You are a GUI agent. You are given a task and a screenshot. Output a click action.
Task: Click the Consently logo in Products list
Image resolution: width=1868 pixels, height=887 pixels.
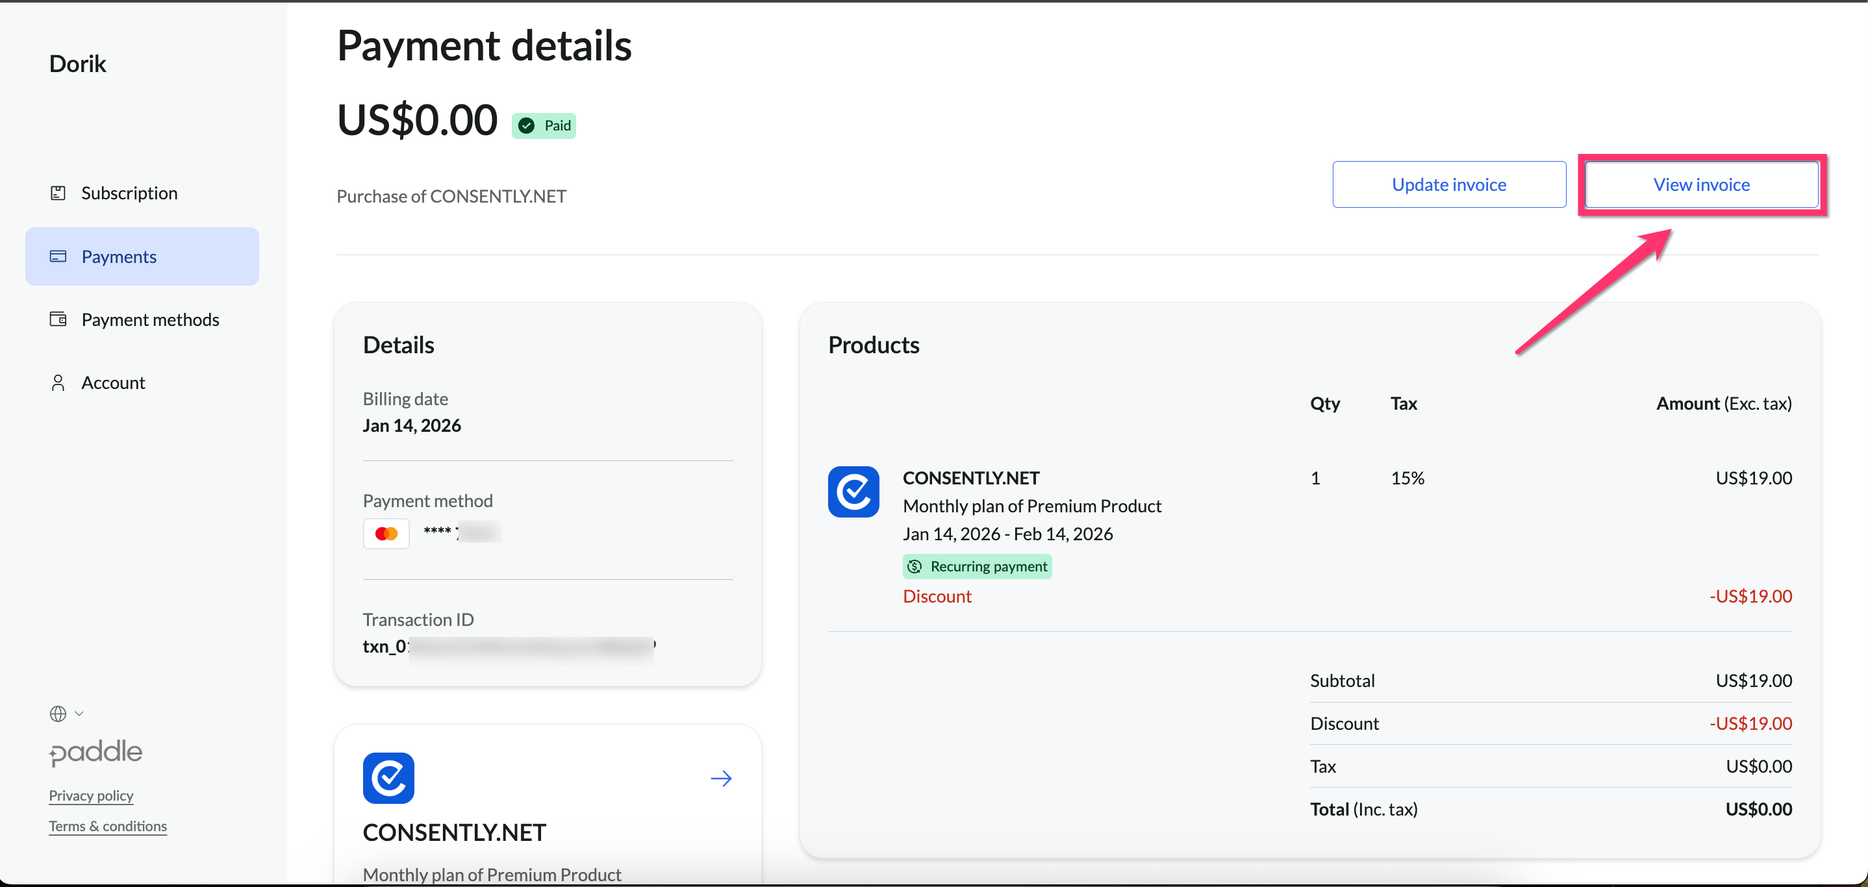point(853,492)
